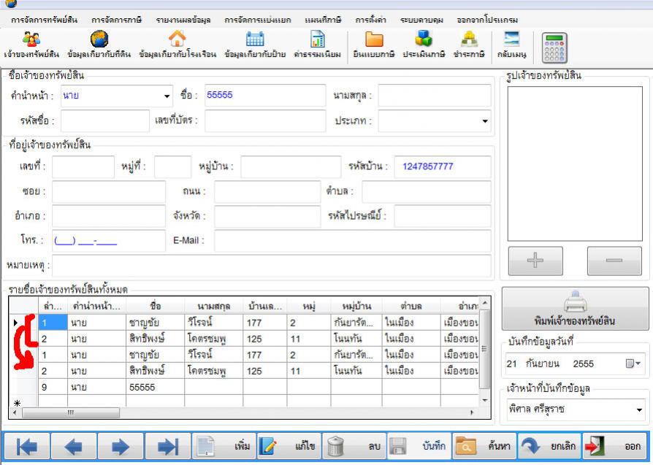653x465 pixels.
Task: Click รหัสชื่อ input field
Action: pos(105,120)
